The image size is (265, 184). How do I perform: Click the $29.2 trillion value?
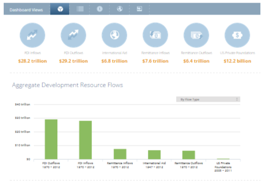73,61
